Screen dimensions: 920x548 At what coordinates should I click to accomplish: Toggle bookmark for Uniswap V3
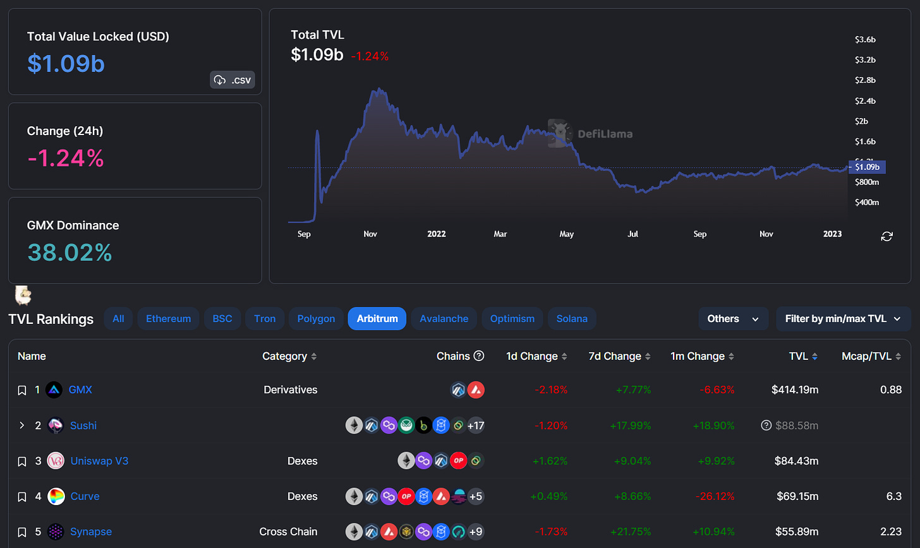(21, 461)
